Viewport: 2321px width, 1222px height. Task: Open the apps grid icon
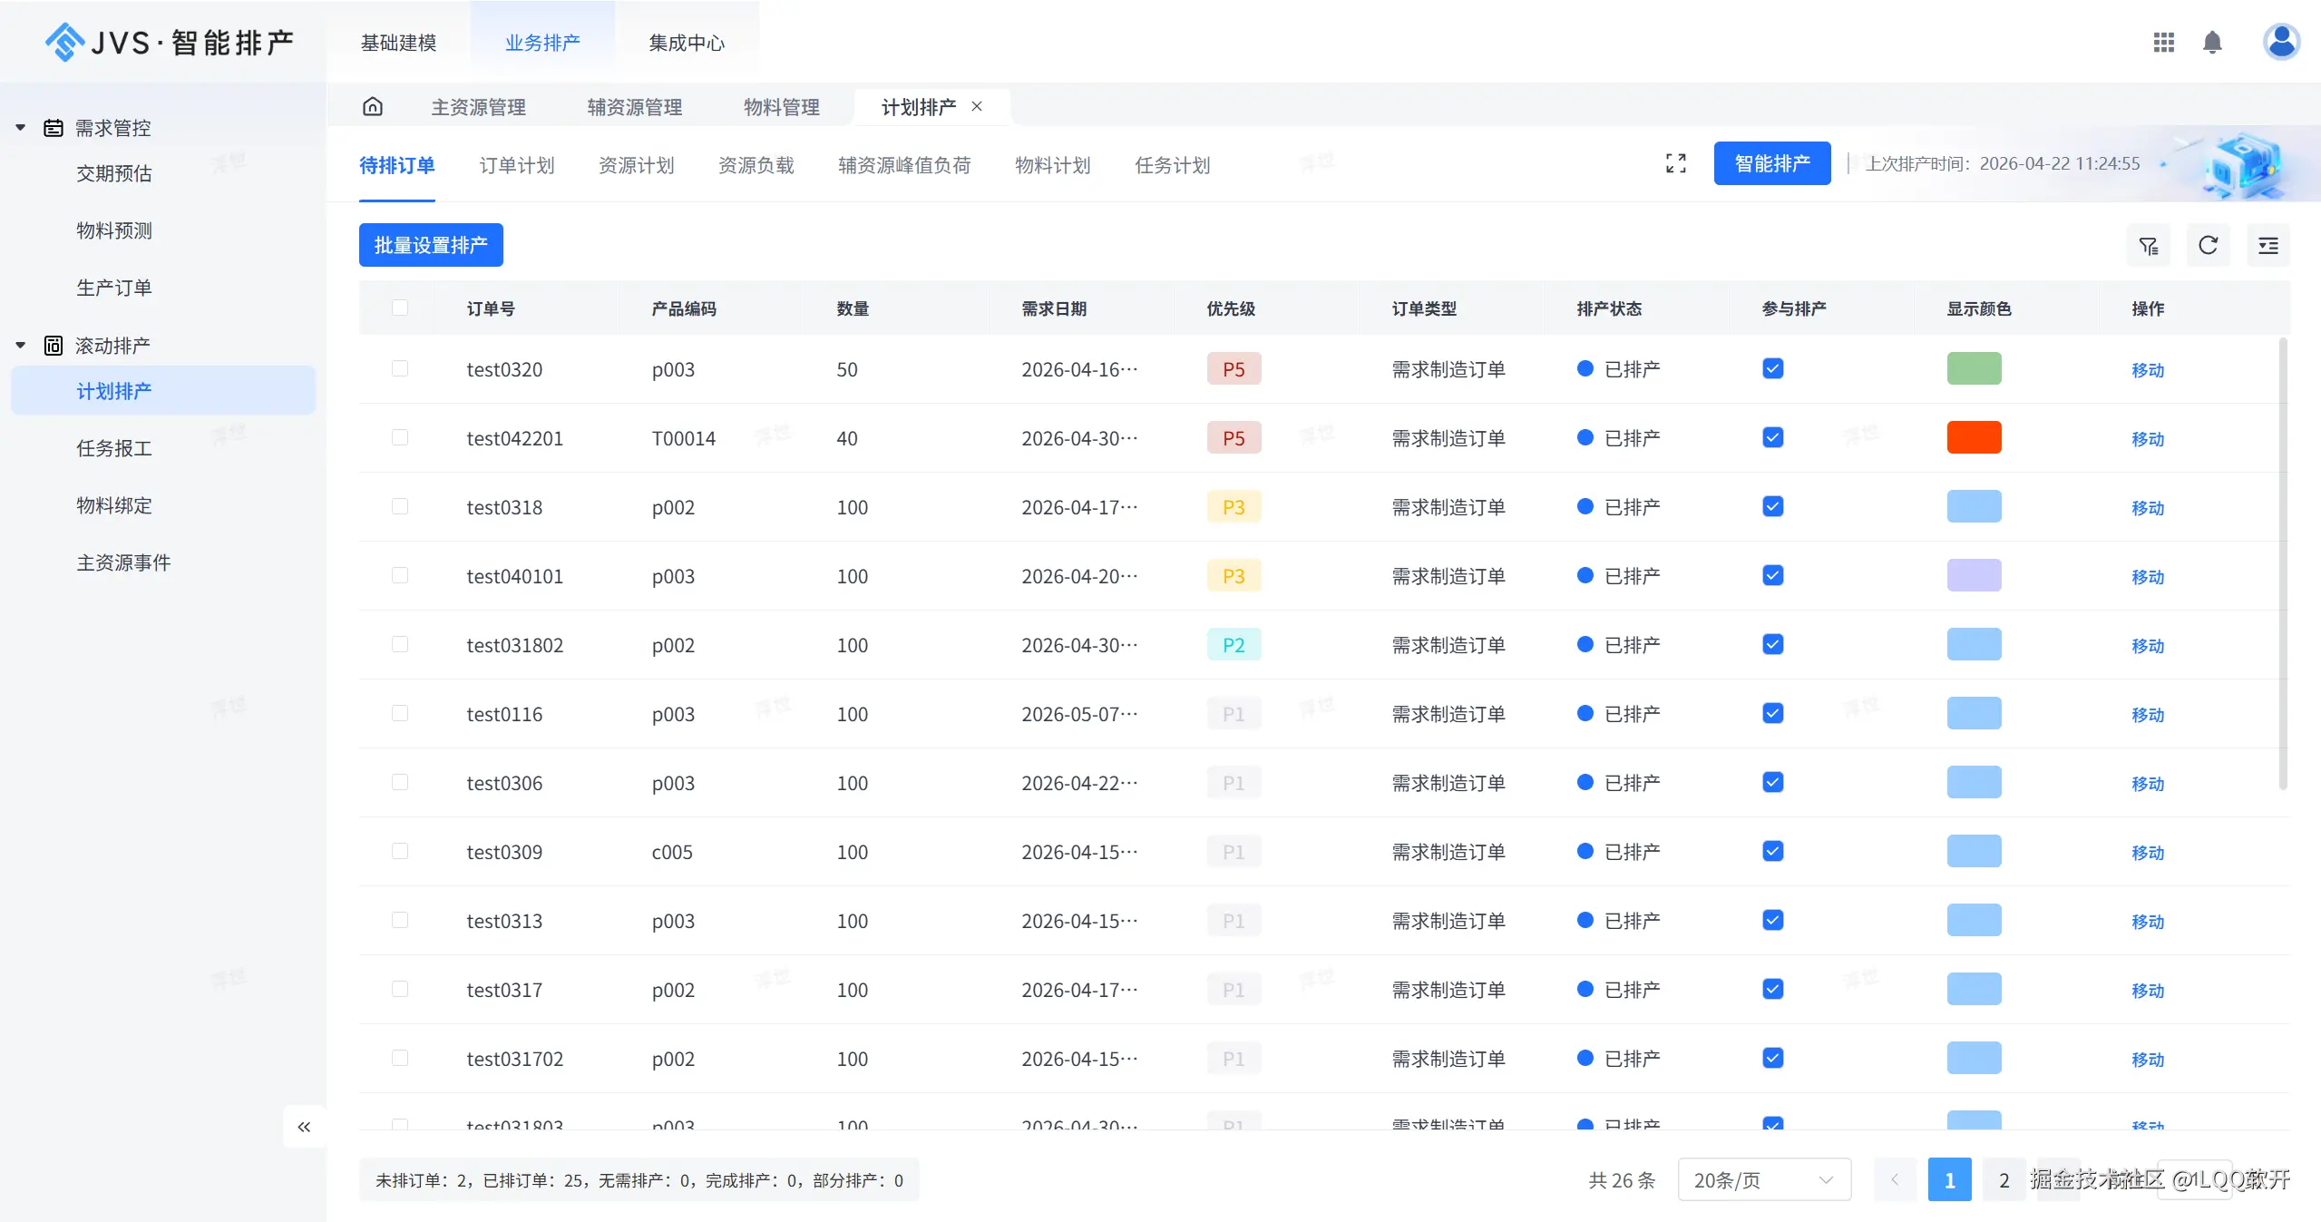point(2164,43)
